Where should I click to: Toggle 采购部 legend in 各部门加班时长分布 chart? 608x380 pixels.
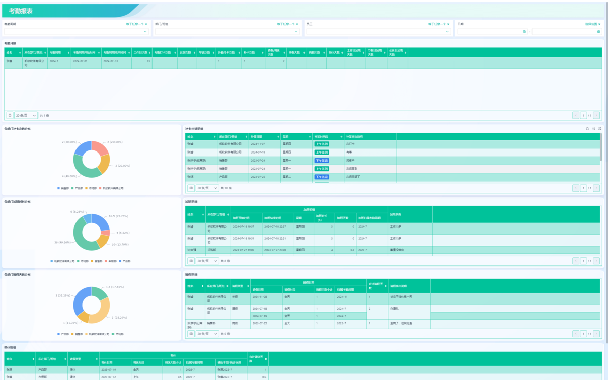click(110, 261)
